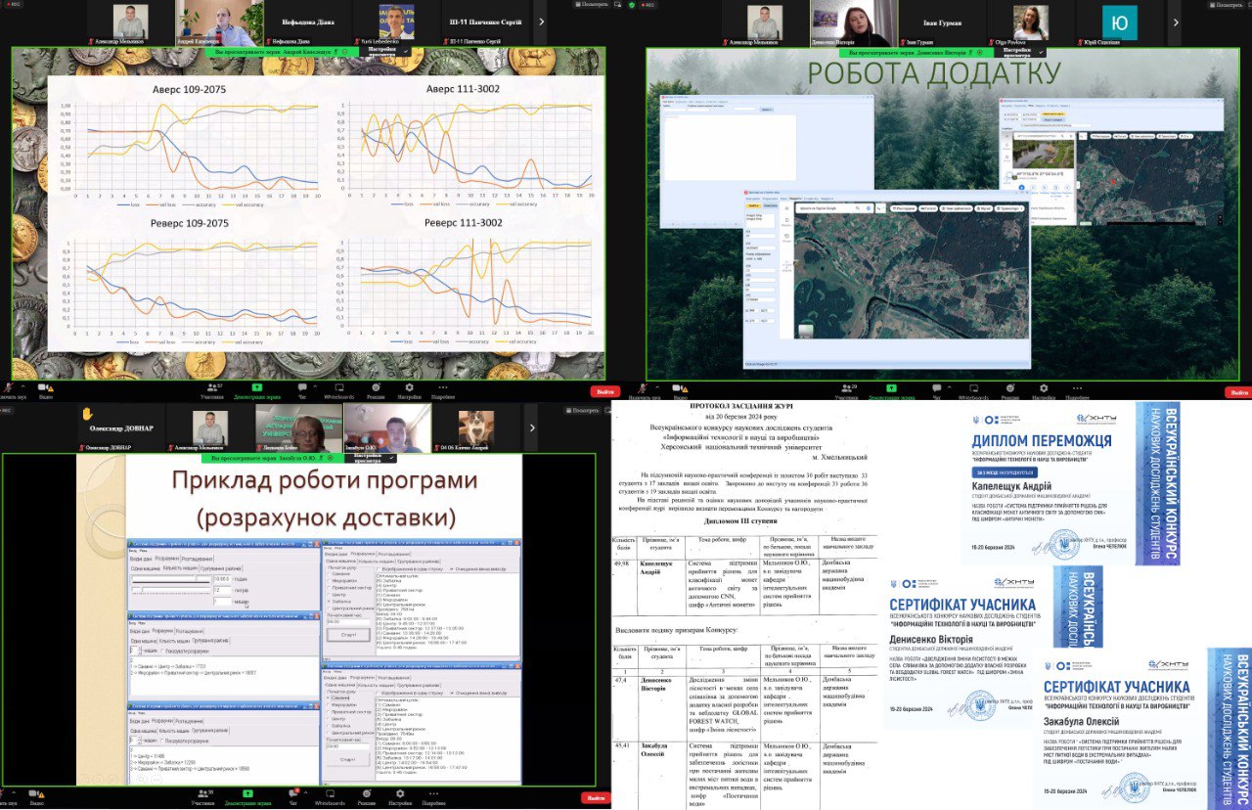Show next participants arrow in РОБОТА ДОДАТКУ window
The height and width of the screenshot is (810, 1252).
1176,22
